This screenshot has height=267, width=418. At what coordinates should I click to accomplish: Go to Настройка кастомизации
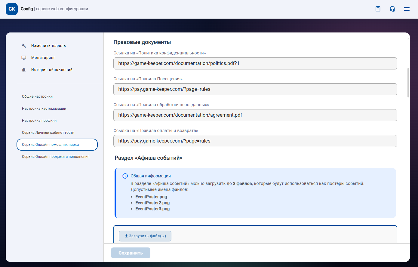(x=44, y=109)
